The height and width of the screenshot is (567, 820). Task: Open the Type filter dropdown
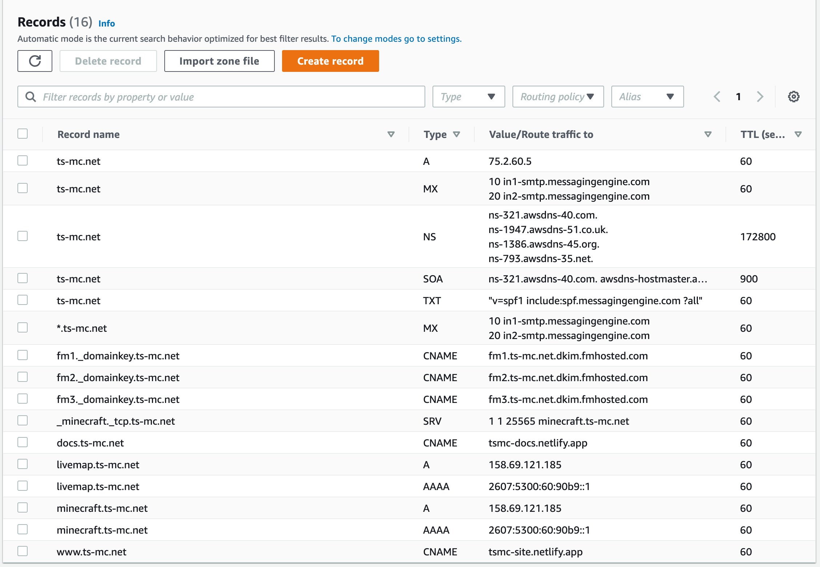(x=469, y=97)
